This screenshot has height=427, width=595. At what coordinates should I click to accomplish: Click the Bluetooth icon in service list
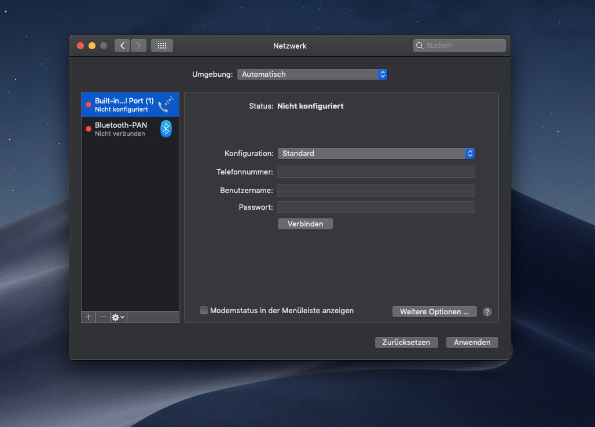(x=166, y=129)
